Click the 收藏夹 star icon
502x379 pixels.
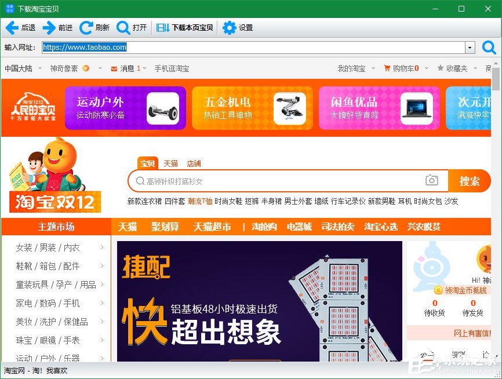click(x=441, y=68)
